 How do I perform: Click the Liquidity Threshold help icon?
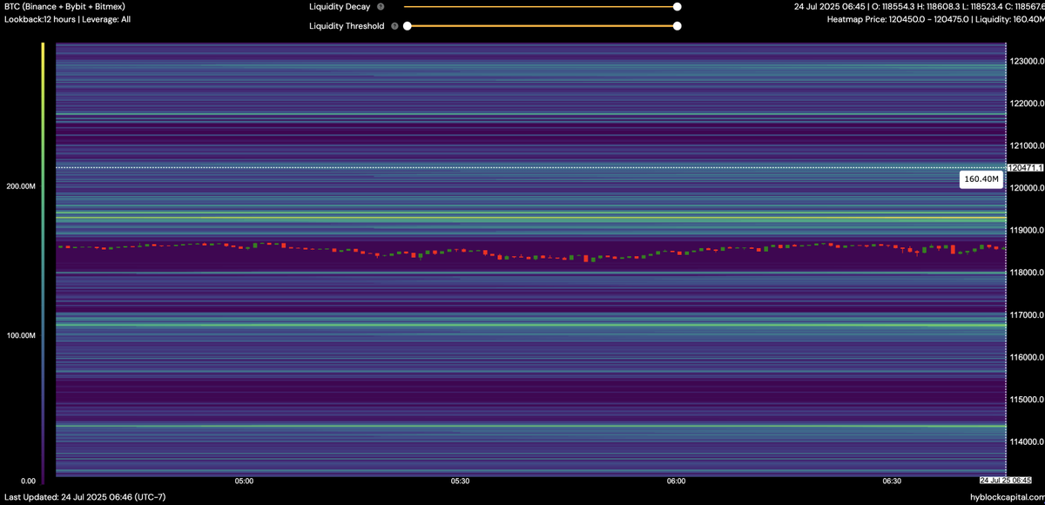394,26
